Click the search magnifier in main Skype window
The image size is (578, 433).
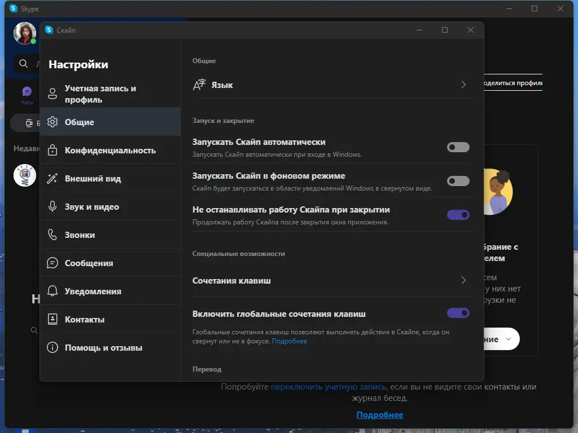23,64
